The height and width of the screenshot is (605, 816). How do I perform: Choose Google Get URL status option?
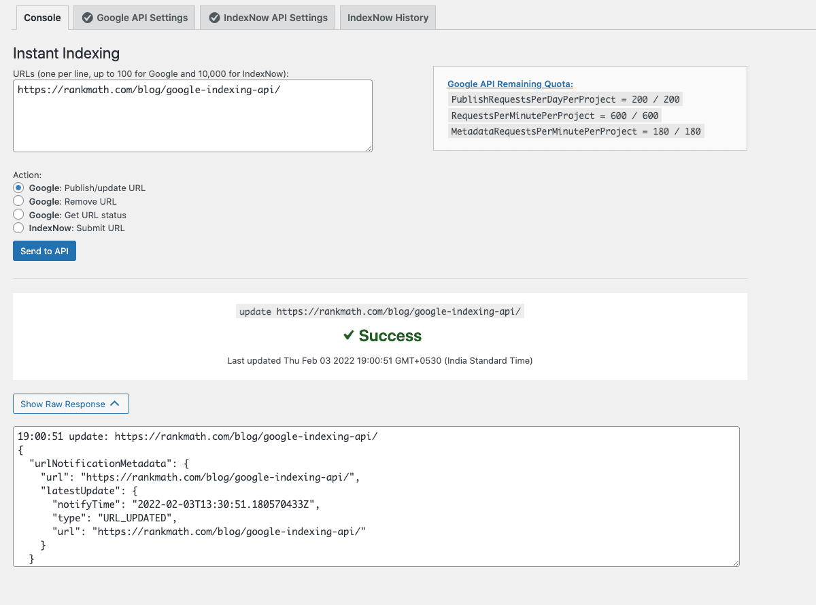click(18, 215)
